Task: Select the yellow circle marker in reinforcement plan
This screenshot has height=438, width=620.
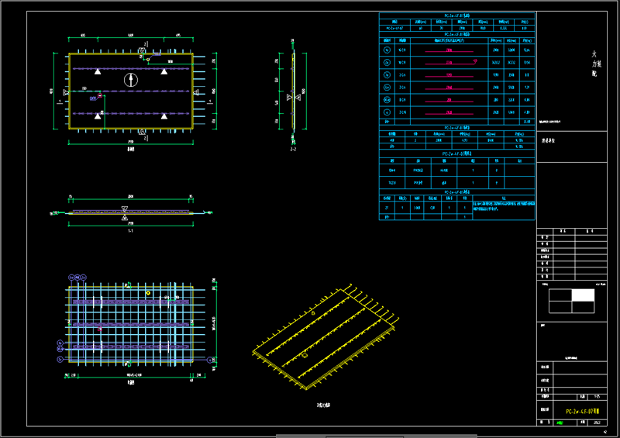Action: click(148, 293)
